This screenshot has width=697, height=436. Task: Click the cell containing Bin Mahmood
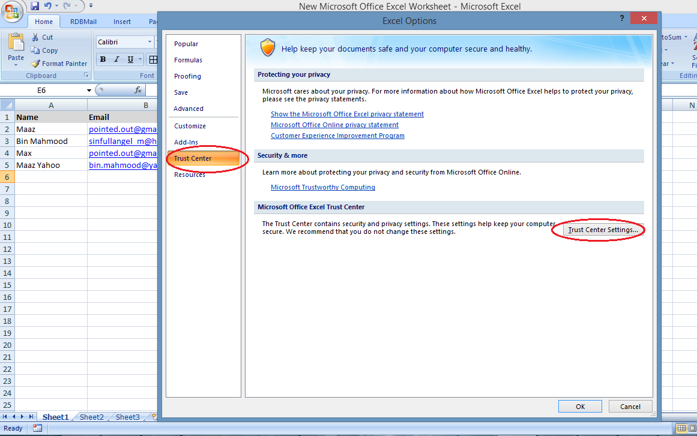coord(50,141)
